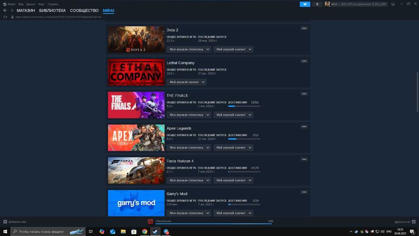Open the announcements megaphone button
This screenshot has width=419, height=236.
tap(305, 4)
